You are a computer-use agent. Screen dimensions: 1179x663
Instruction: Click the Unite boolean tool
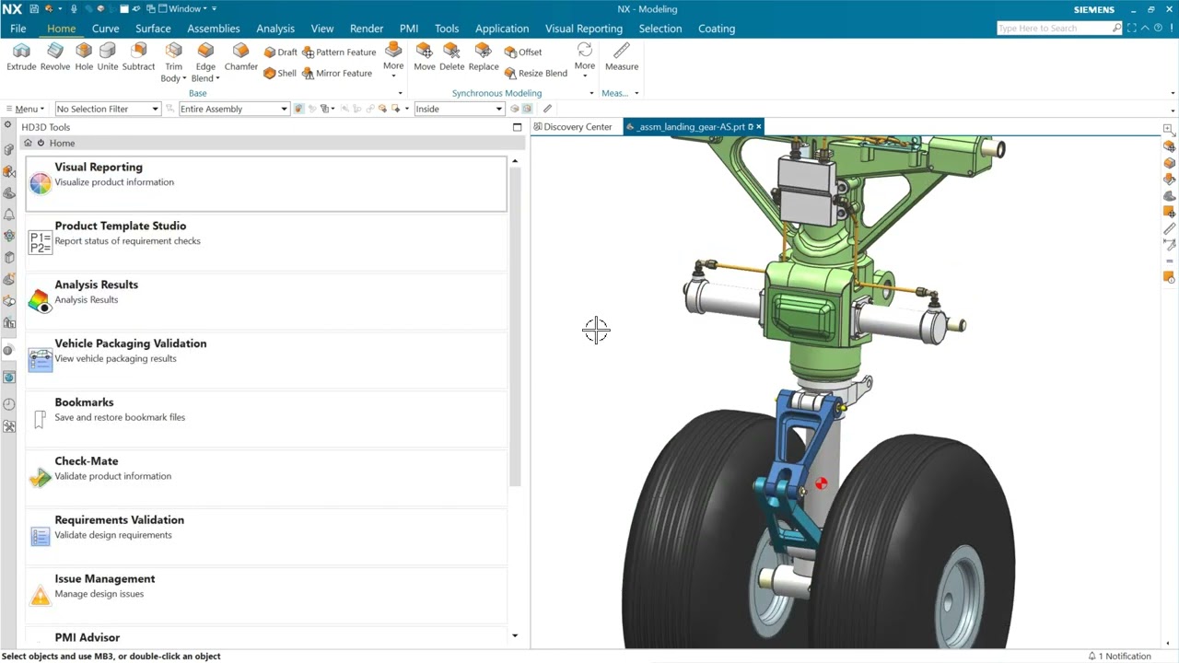(x=108, y=56)
